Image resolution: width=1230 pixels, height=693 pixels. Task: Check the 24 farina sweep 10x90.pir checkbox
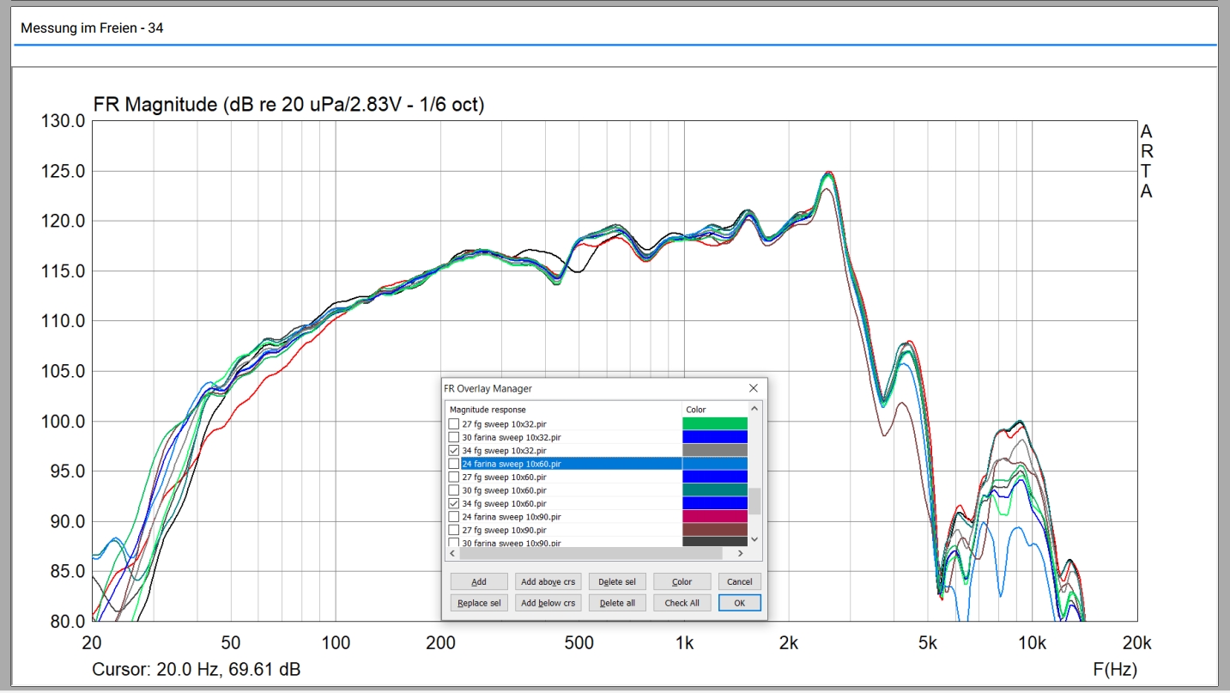453,517
